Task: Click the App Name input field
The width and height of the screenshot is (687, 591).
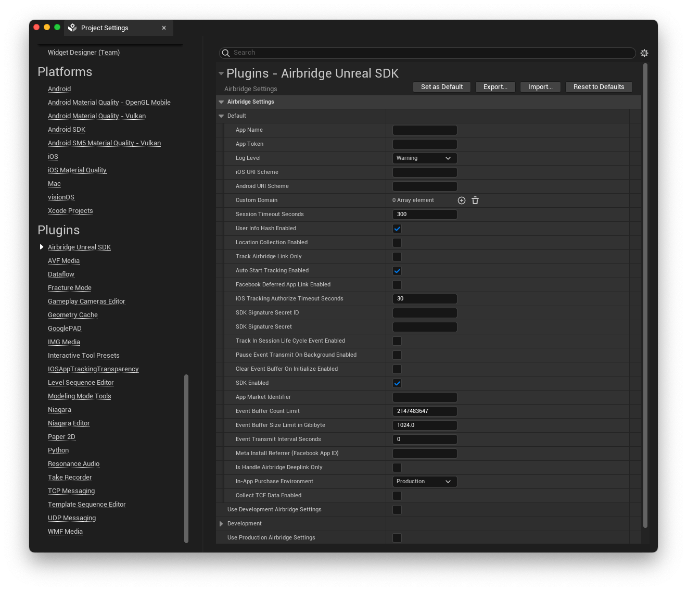Action: 425,130
